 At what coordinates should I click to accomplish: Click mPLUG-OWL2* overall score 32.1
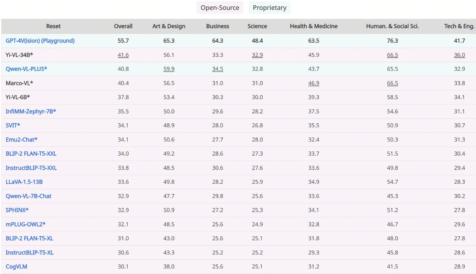pos(123,224)
